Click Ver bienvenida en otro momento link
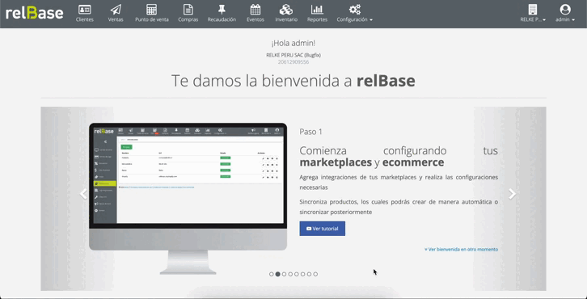 click(461, 249)
